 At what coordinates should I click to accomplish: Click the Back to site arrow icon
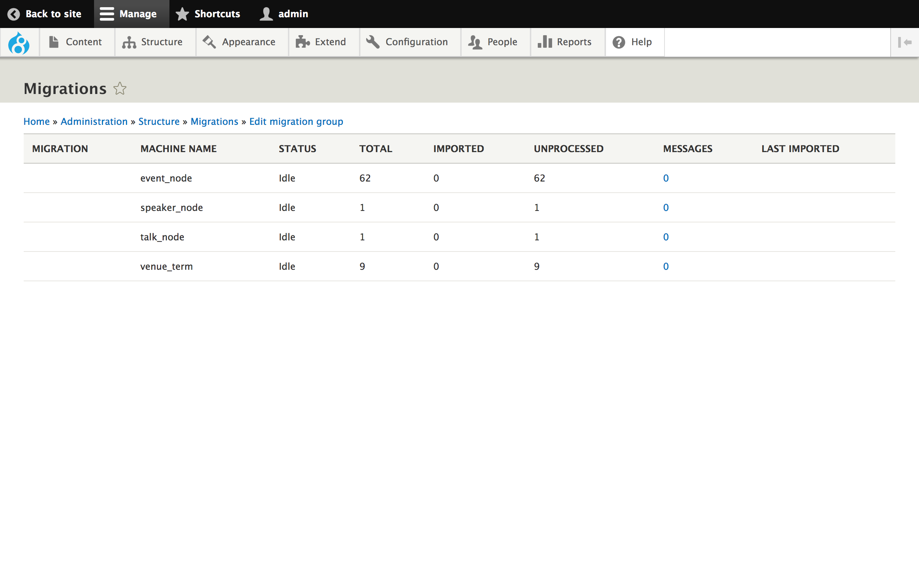(x=14, y=14)
